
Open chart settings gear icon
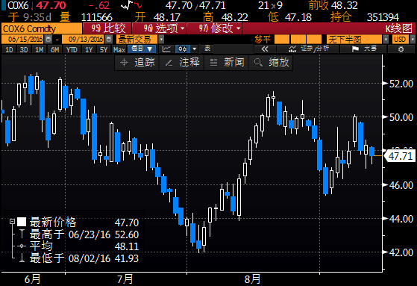coord(401,49)
